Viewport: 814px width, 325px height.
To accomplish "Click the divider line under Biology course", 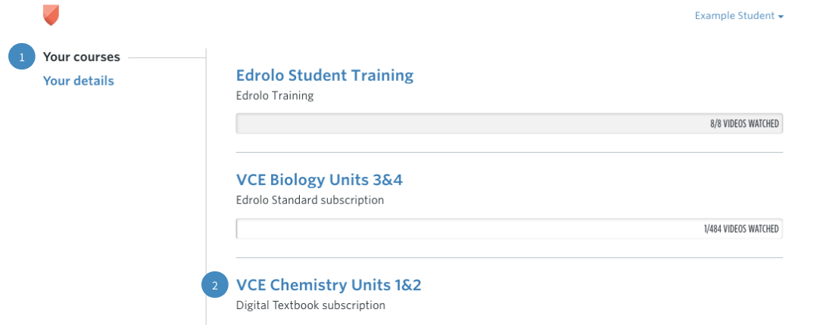I will click(x=510, y=258).
